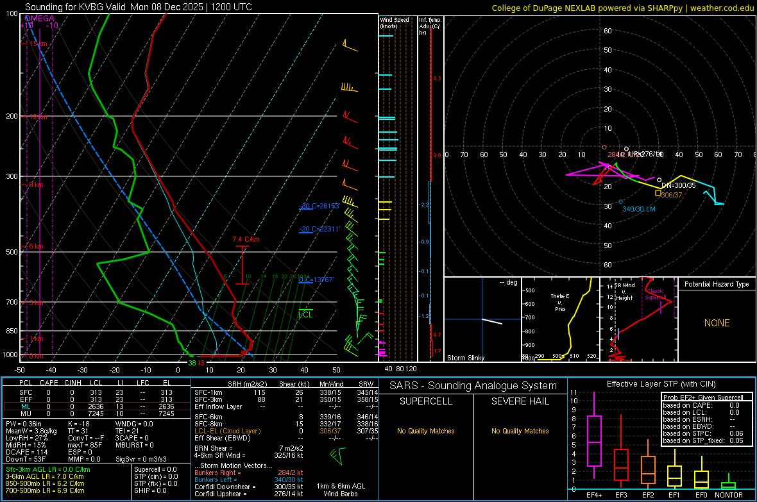Click the "DCAPE = 114" value
757x502 pixels.
click(26, 452)
